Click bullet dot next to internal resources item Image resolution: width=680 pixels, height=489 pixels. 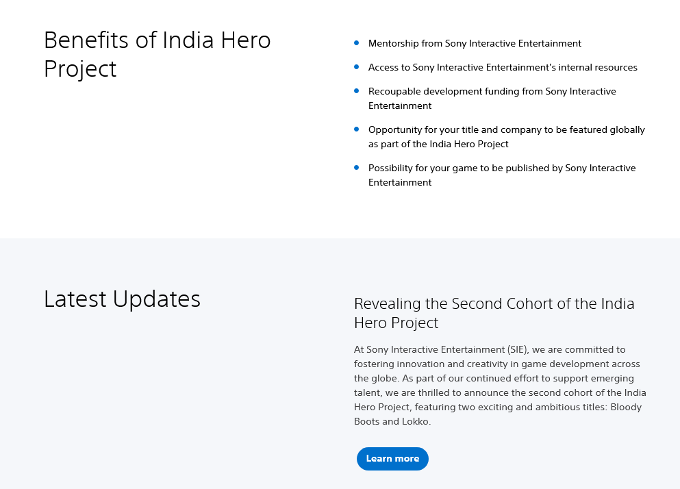[357, 67]
